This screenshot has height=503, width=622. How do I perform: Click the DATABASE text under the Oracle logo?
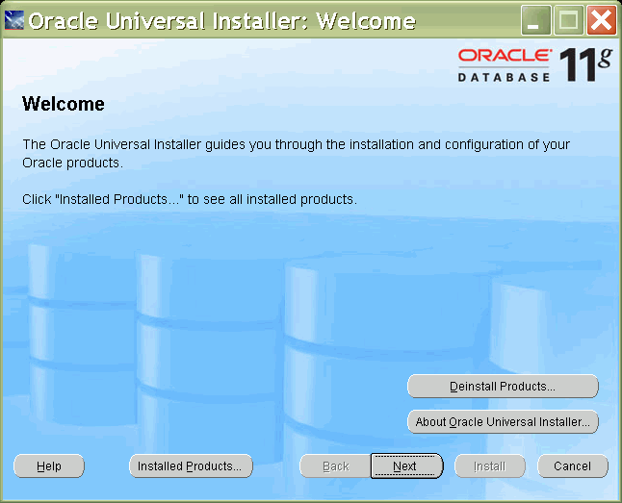coord(504,77)
